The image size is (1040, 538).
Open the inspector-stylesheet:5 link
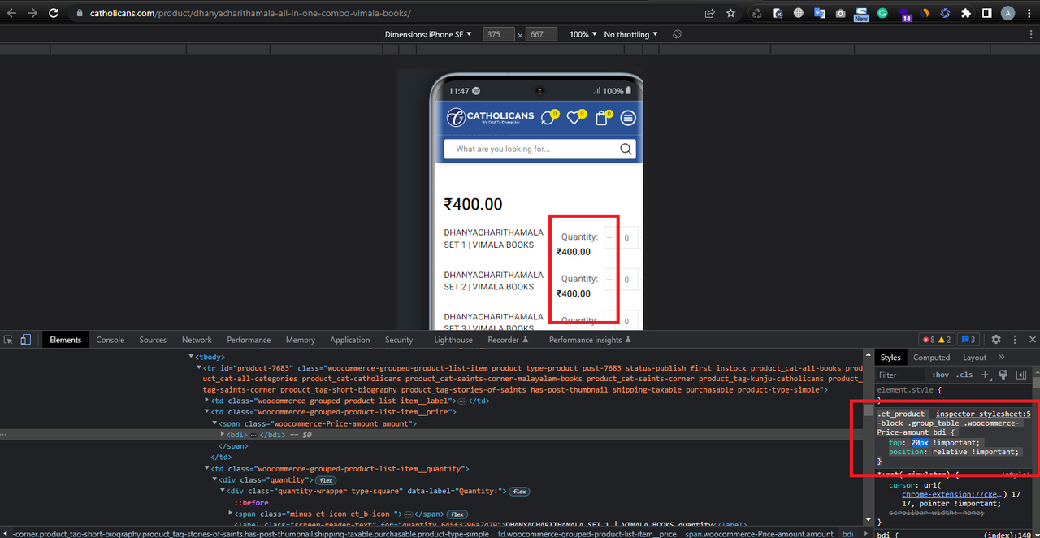[x=983, y=414]
